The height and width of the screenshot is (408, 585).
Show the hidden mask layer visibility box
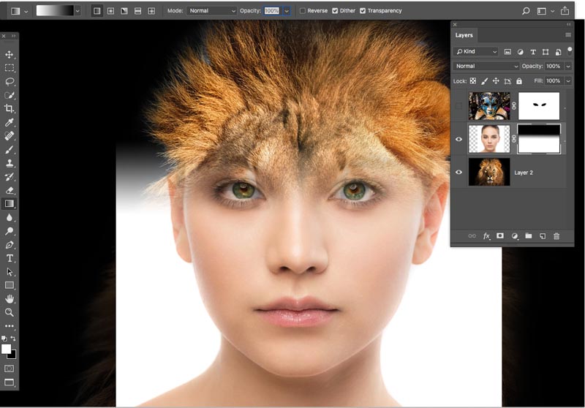click(459, 106)
